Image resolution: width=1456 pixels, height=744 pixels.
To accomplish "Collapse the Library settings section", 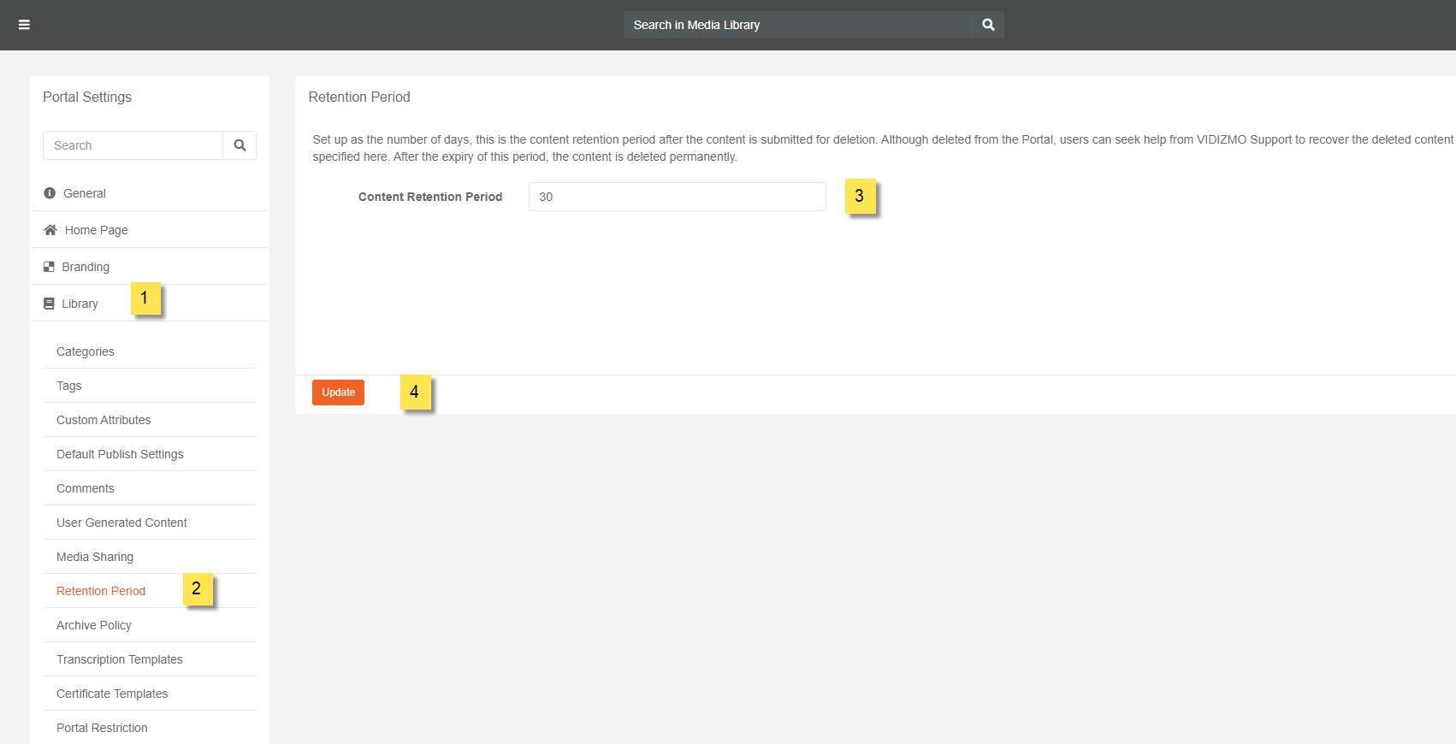I will 80,304.
